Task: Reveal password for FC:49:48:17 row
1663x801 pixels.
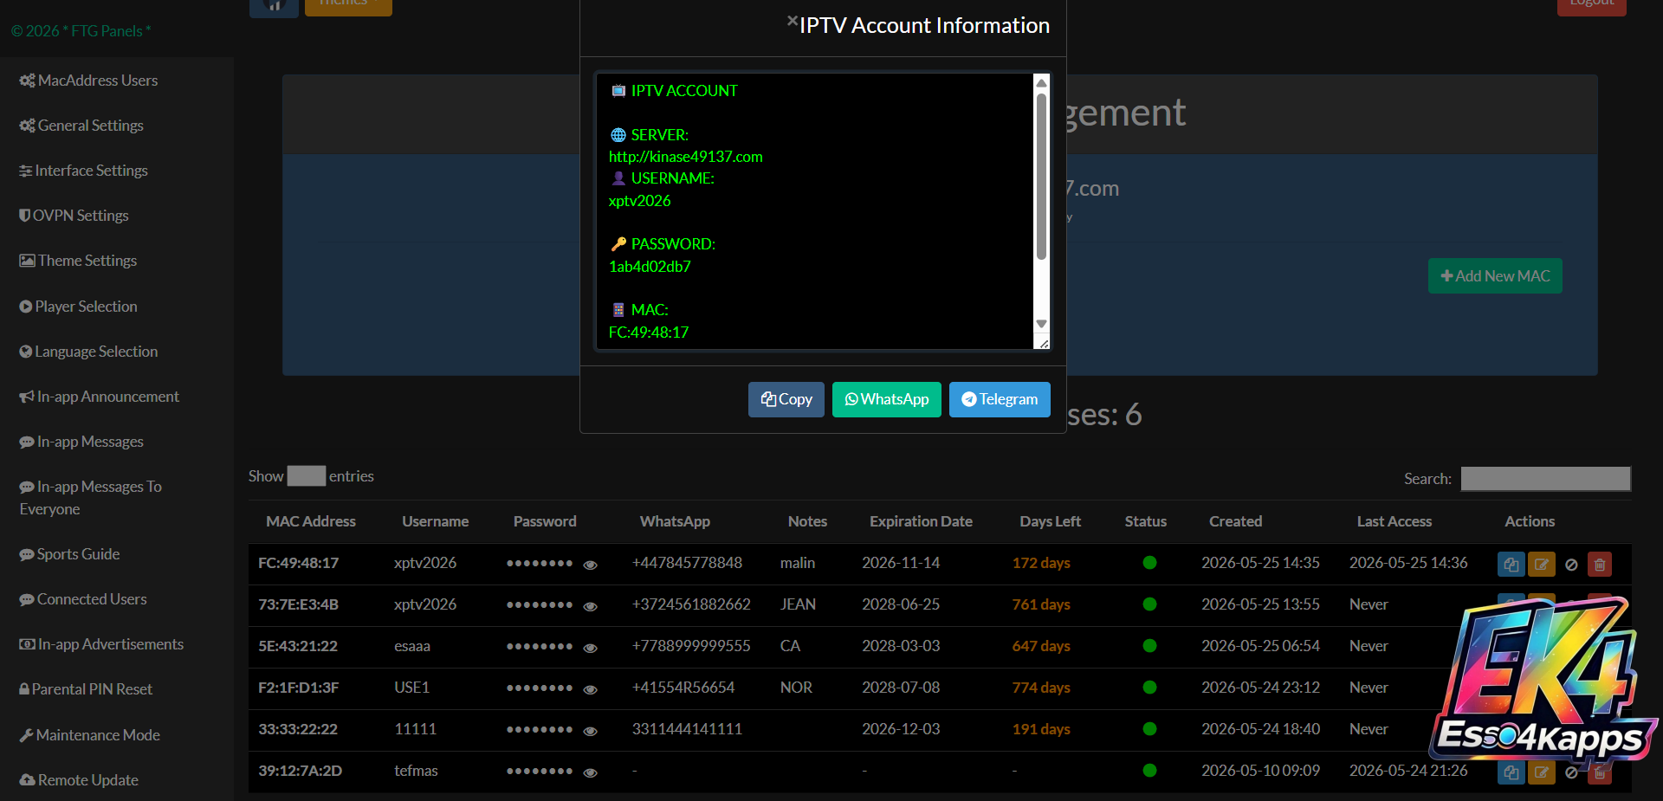Action: [591, 565]
